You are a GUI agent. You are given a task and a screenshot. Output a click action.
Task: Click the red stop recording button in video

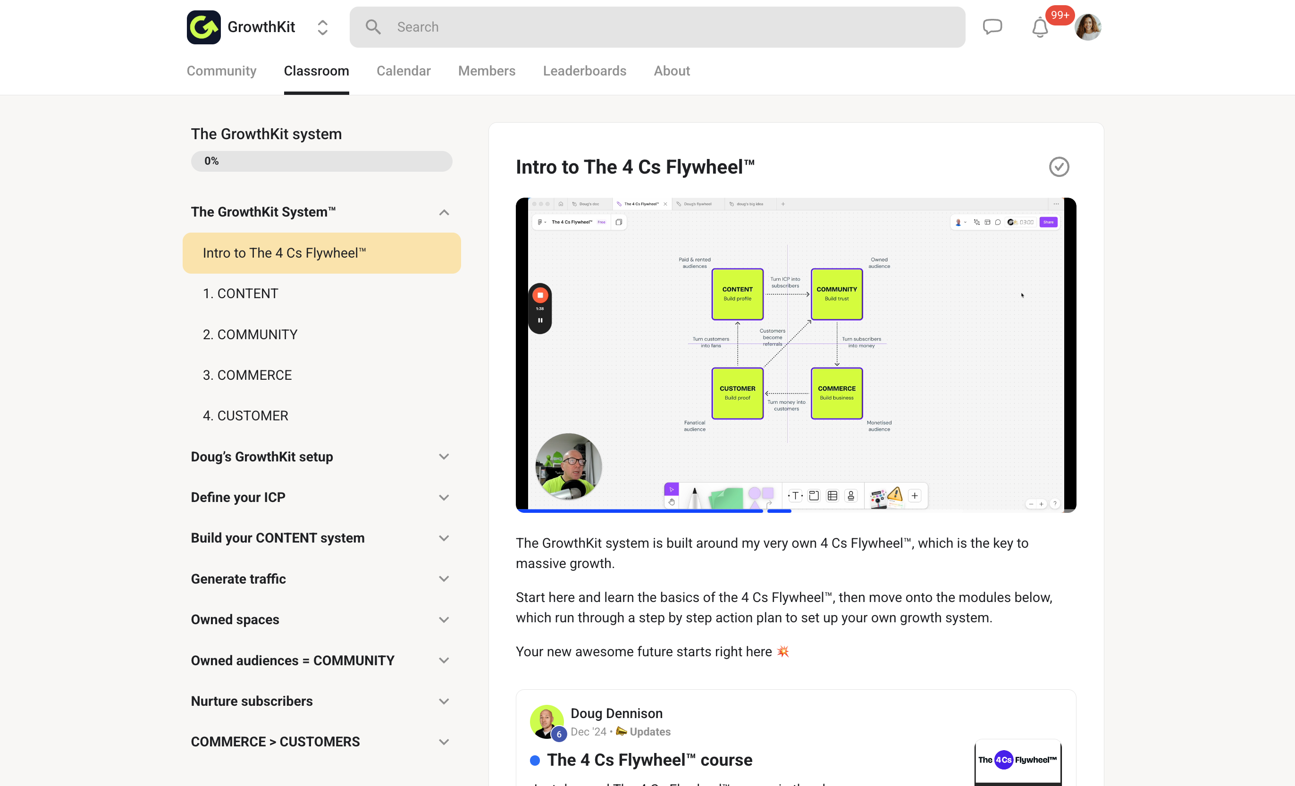click(x=540, y=295)
